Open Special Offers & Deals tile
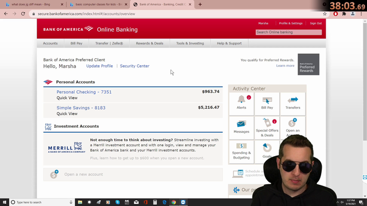The height and width of the screenshot is (206, 367). (267, 128)
